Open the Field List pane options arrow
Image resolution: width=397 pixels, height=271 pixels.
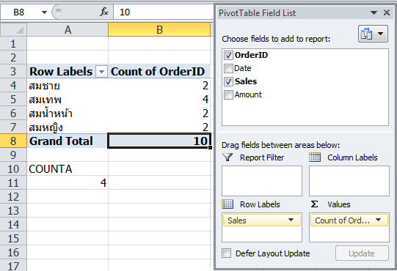pos(374,12)
